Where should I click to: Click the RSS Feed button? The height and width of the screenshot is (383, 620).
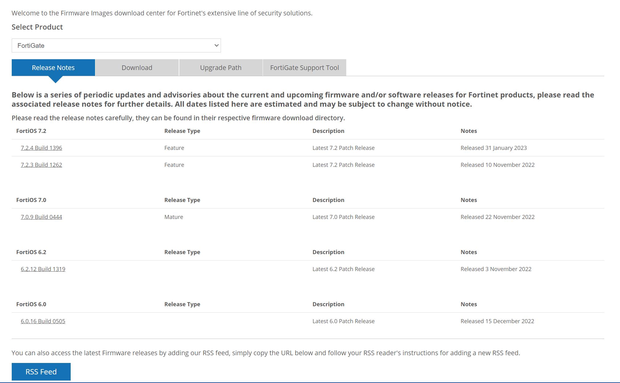pyautogui.click(x=41, y=372)
